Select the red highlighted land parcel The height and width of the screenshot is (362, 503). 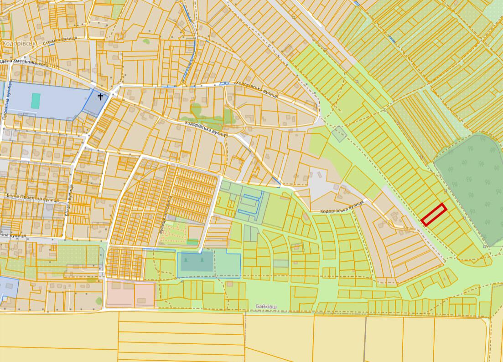click(434, 214)
